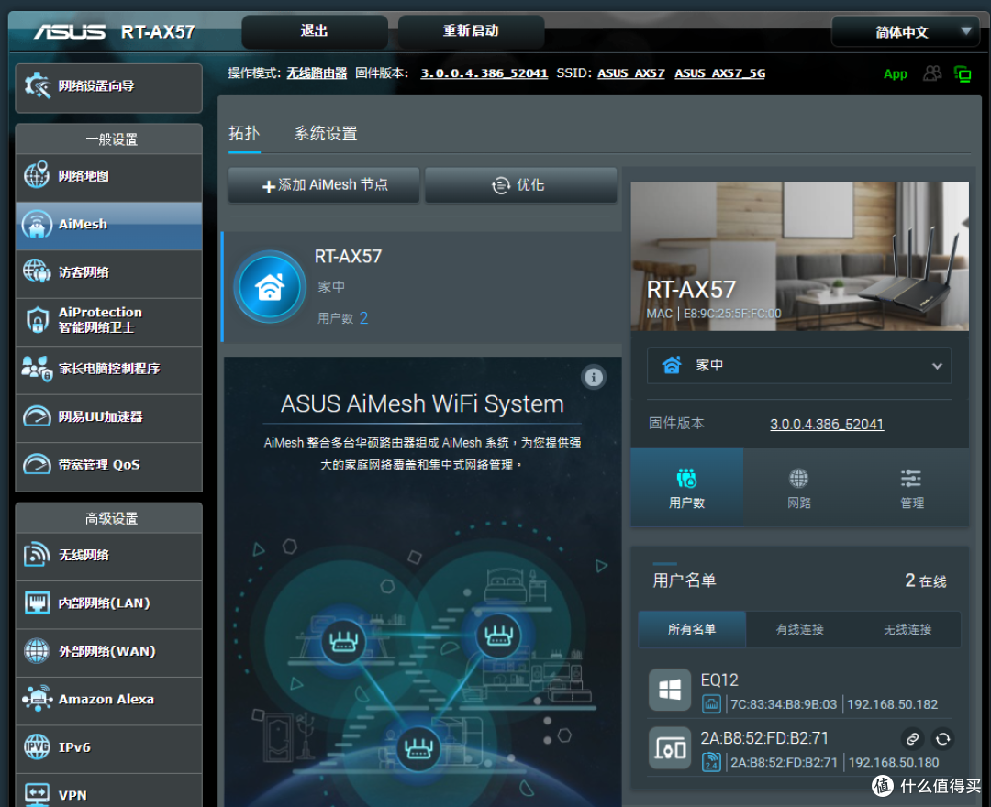This screenshot has height=807, width=991.
Task: Switch to the 系统设置 tab
Action: coord(326,134)
